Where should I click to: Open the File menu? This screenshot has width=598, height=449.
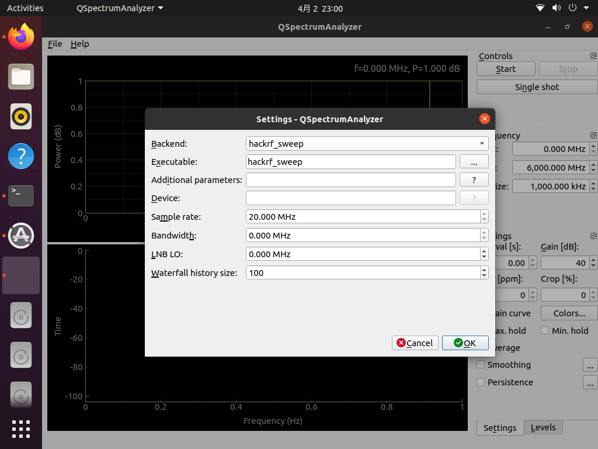coord(54,44)
